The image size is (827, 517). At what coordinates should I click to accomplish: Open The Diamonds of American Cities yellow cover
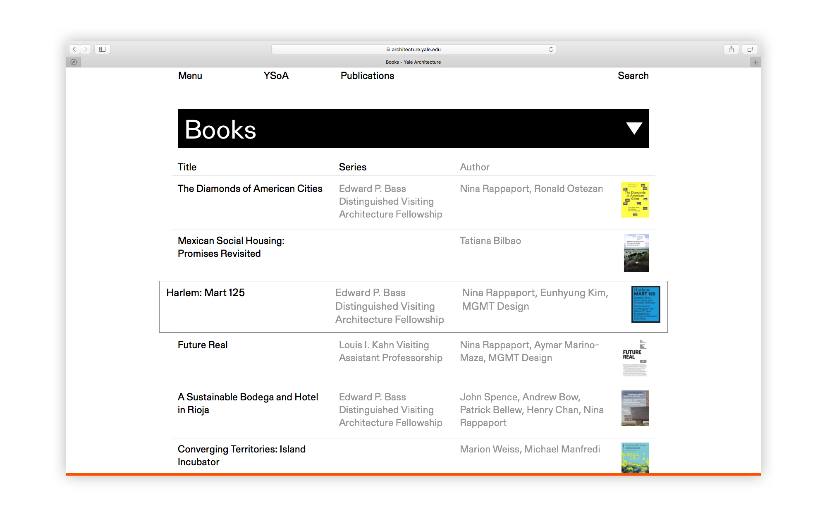[x=635, y=200]
